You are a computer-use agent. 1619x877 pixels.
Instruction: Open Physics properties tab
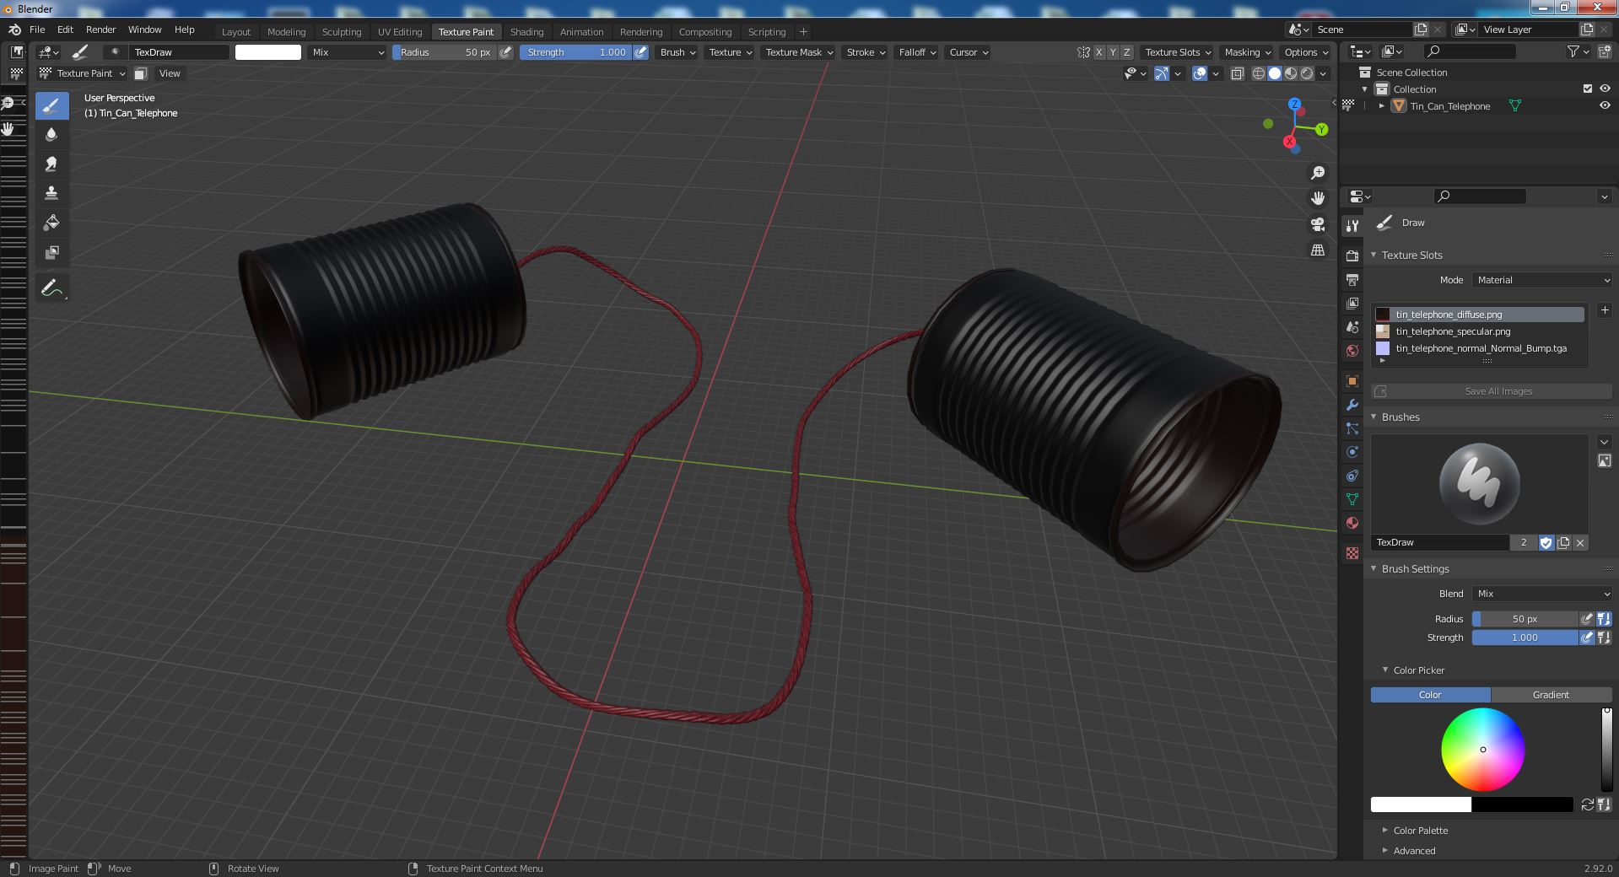1352,452
